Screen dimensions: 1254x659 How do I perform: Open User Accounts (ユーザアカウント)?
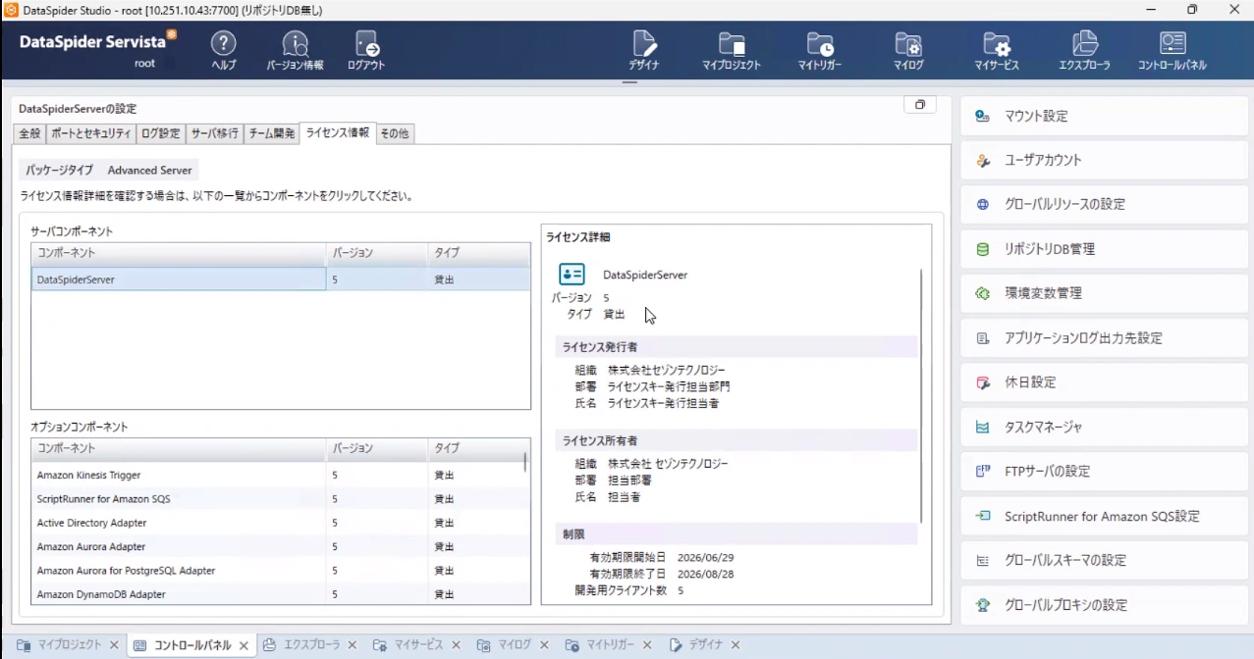[x=1105, y=160]
